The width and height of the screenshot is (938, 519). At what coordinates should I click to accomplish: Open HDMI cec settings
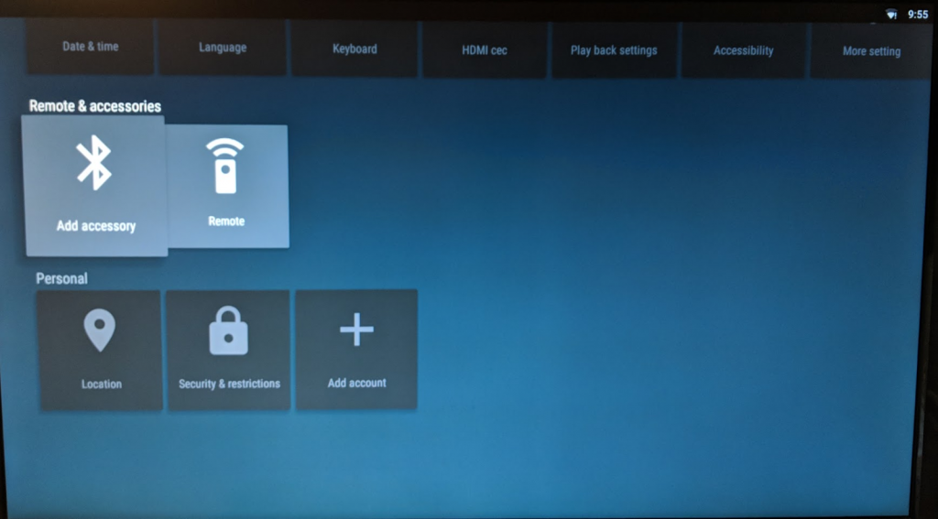(485, 50)
